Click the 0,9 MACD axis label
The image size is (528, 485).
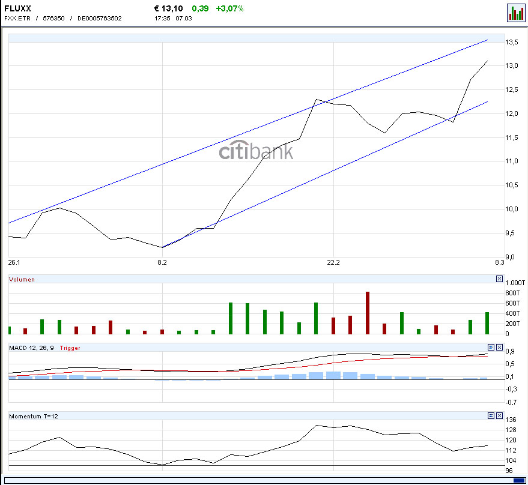coord(510,351)
